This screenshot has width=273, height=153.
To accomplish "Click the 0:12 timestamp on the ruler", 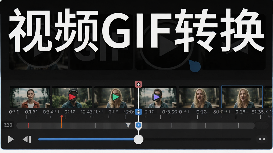I will coord(202,112).
